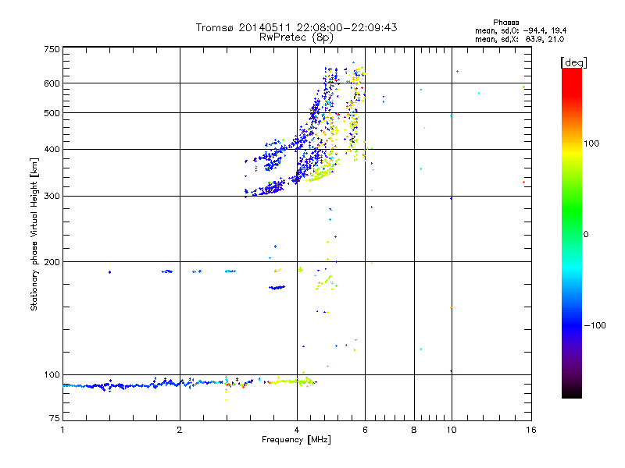Image resolution: width=625 pixels, height=468 pixels.
Task: Click the y-axis label '400'
Action: [x=52, y=149]
